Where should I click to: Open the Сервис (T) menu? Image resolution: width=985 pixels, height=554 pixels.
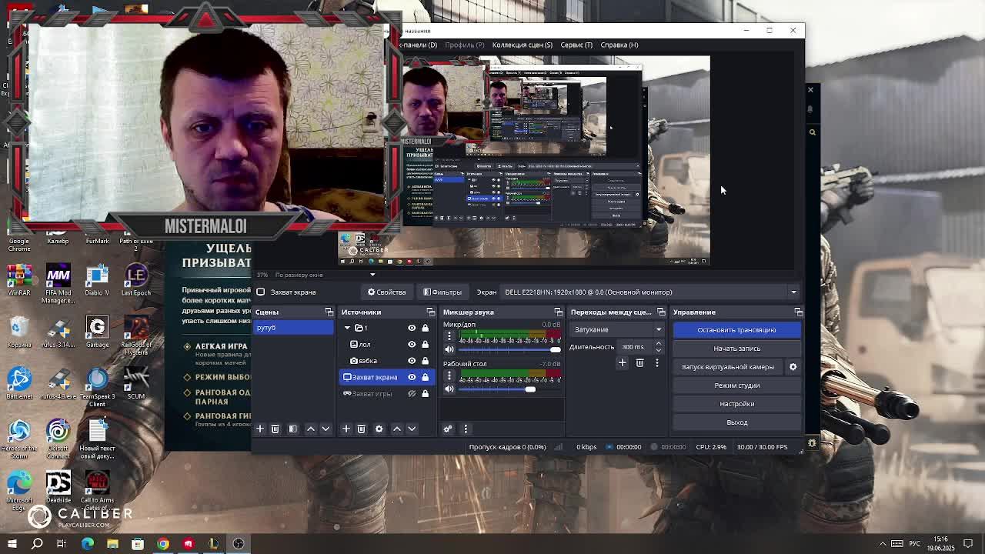(576, 45)
